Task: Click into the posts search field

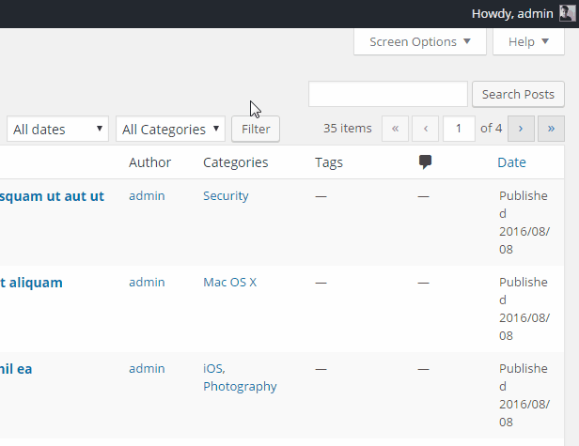Action: pyautogui.click(x=388, y=94)
